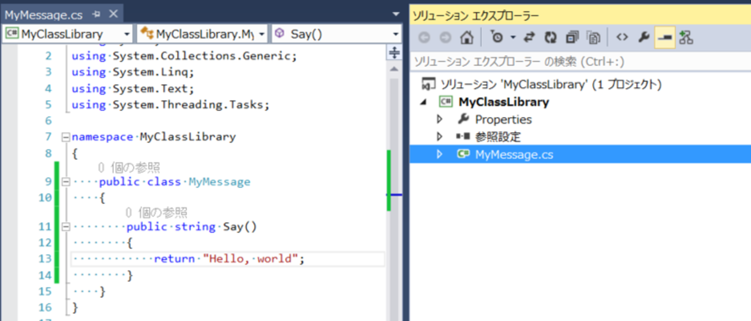Open the pending changes filter dropdown arrow
Viewport: 751px width, 321px height.
(x=513, y=38)
